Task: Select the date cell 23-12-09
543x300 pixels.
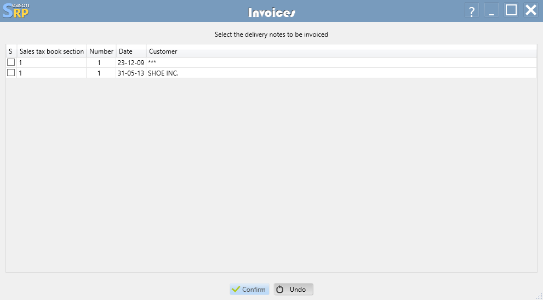Action: coord(131,62)
